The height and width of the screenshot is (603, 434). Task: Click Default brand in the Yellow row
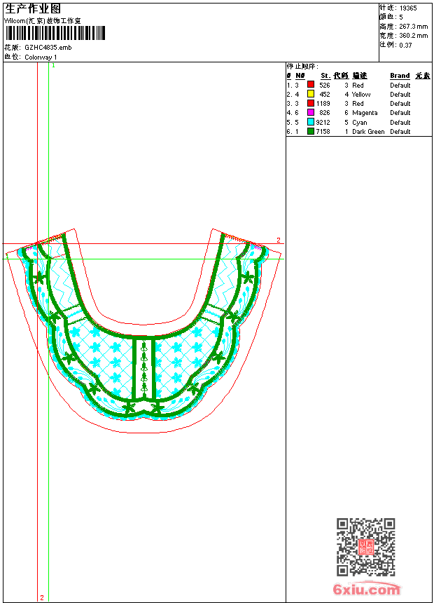[400, 95]
